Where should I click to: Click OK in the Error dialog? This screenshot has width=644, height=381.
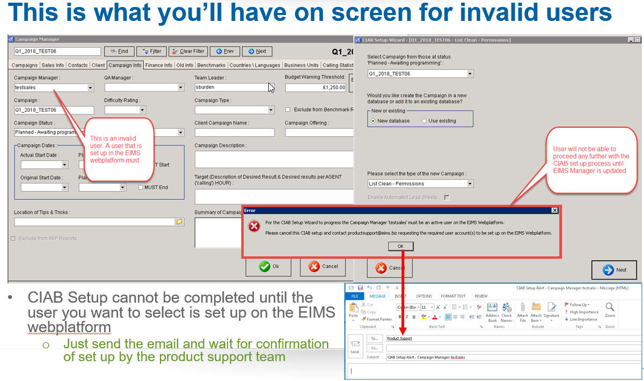click(x=401, y=246)
